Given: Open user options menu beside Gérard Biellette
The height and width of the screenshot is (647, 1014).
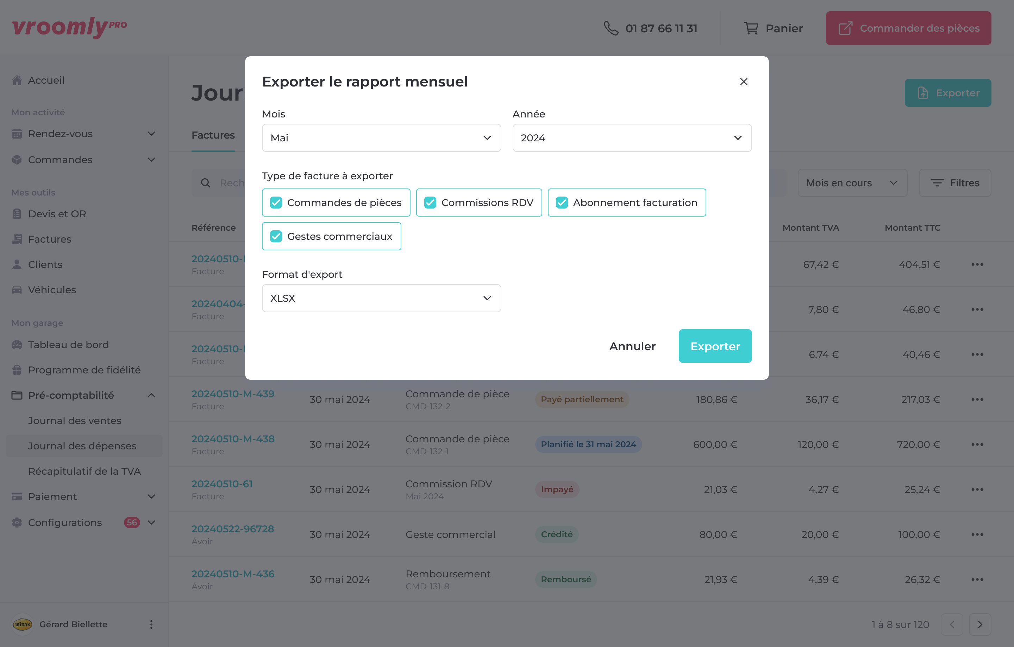Looking at the screenshot, I should point(151,624).
